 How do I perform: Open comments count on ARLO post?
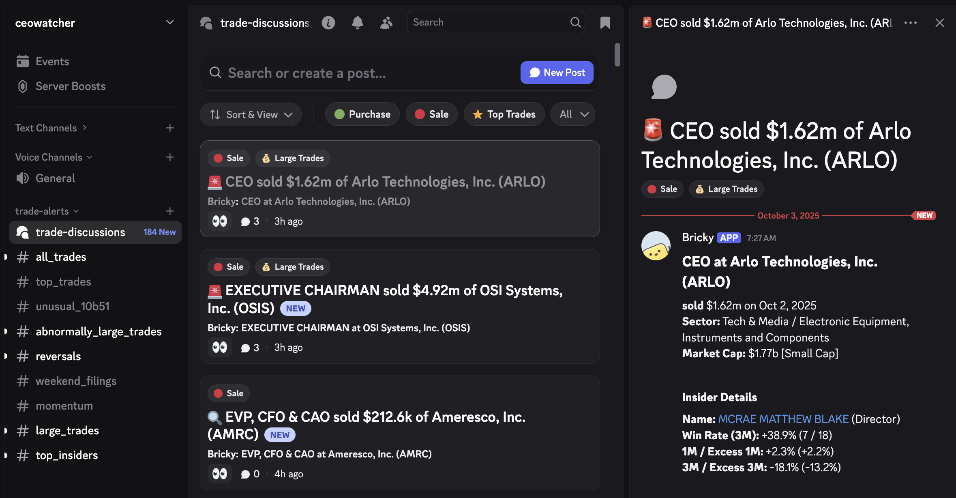tap(250, 221)
